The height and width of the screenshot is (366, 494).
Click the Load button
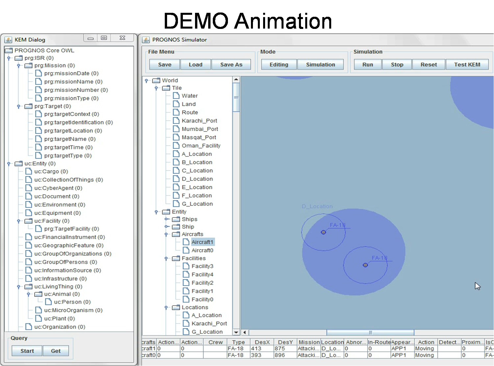(195, 65)
